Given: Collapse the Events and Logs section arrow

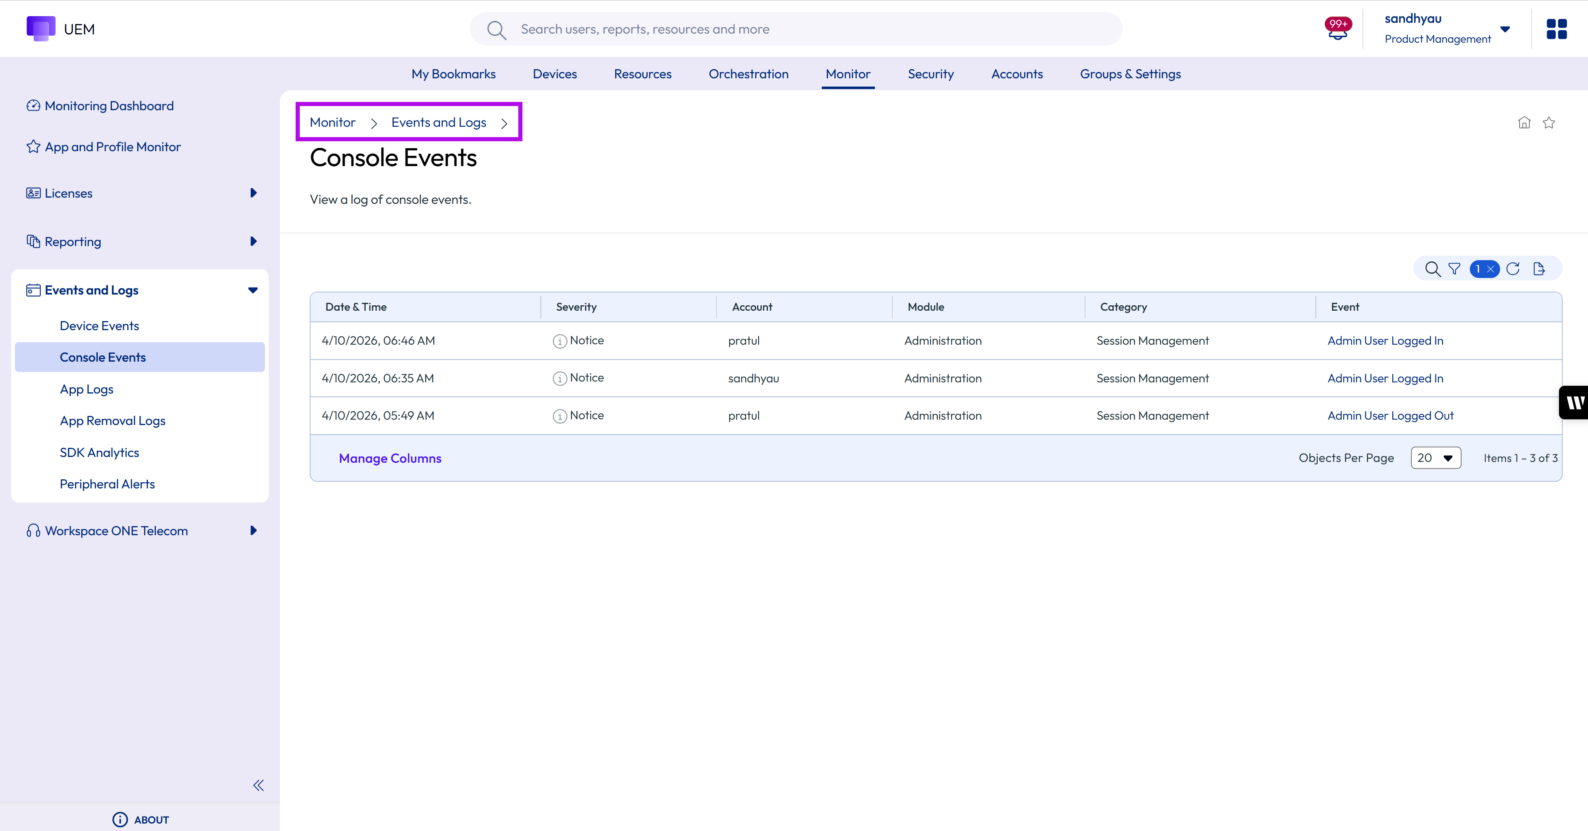Looking at the screenshot, I should [x=253, y=290].
